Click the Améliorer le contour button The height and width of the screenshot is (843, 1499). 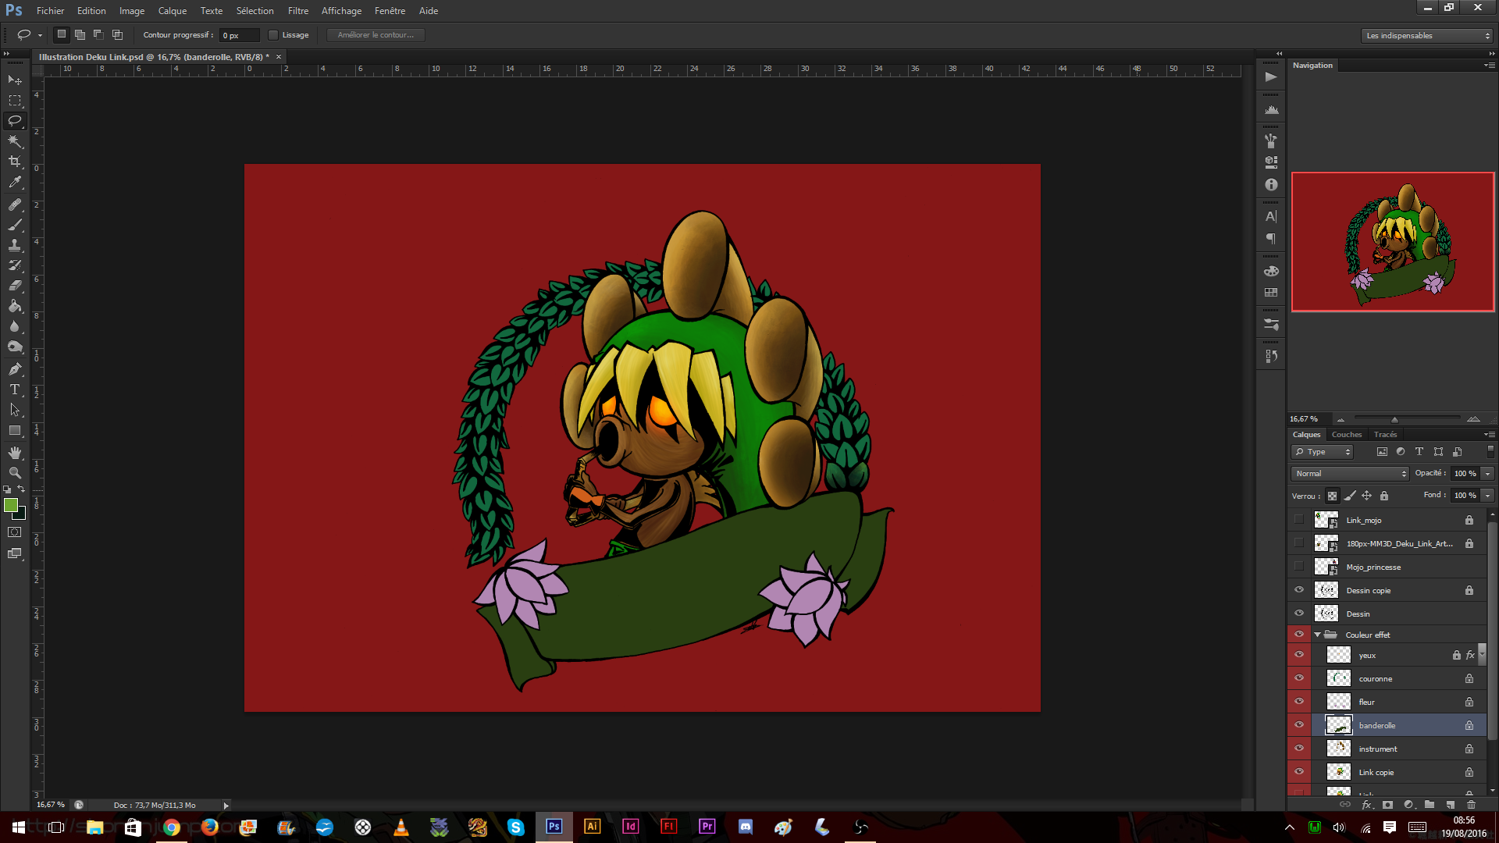coord(375,34)
